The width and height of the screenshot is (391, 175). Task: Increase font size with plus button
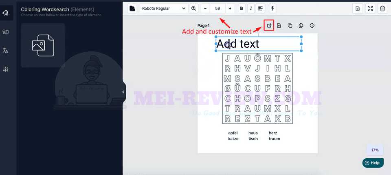pyautogui.click(x=230, y=9)
